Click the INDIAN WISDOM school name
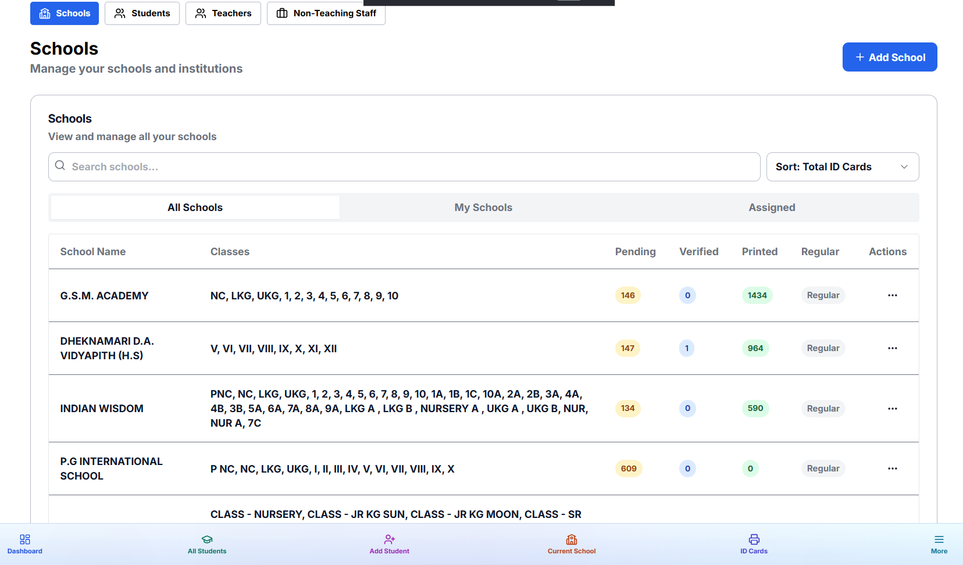This screenshot has width=963, height=565. pos(102,409)
